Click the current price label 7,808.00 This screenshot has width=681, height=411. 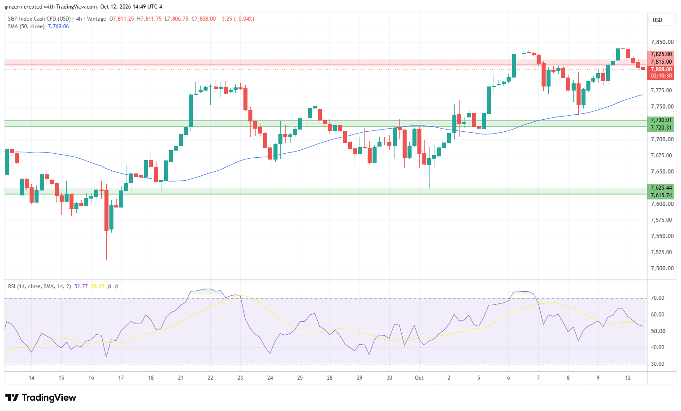point(661,69)
